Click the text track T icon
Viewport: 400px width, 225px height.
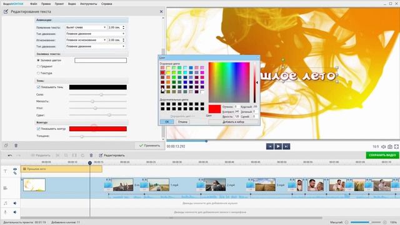point(6,171)
